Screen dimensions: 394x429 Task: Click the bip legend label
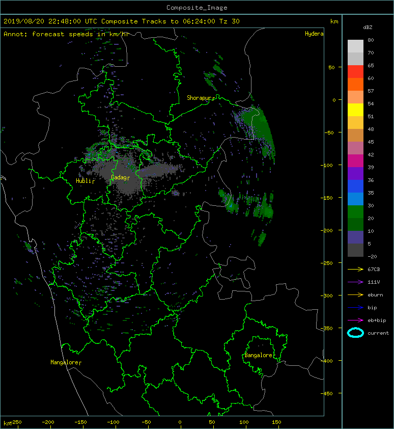click(x=373, y=308)
